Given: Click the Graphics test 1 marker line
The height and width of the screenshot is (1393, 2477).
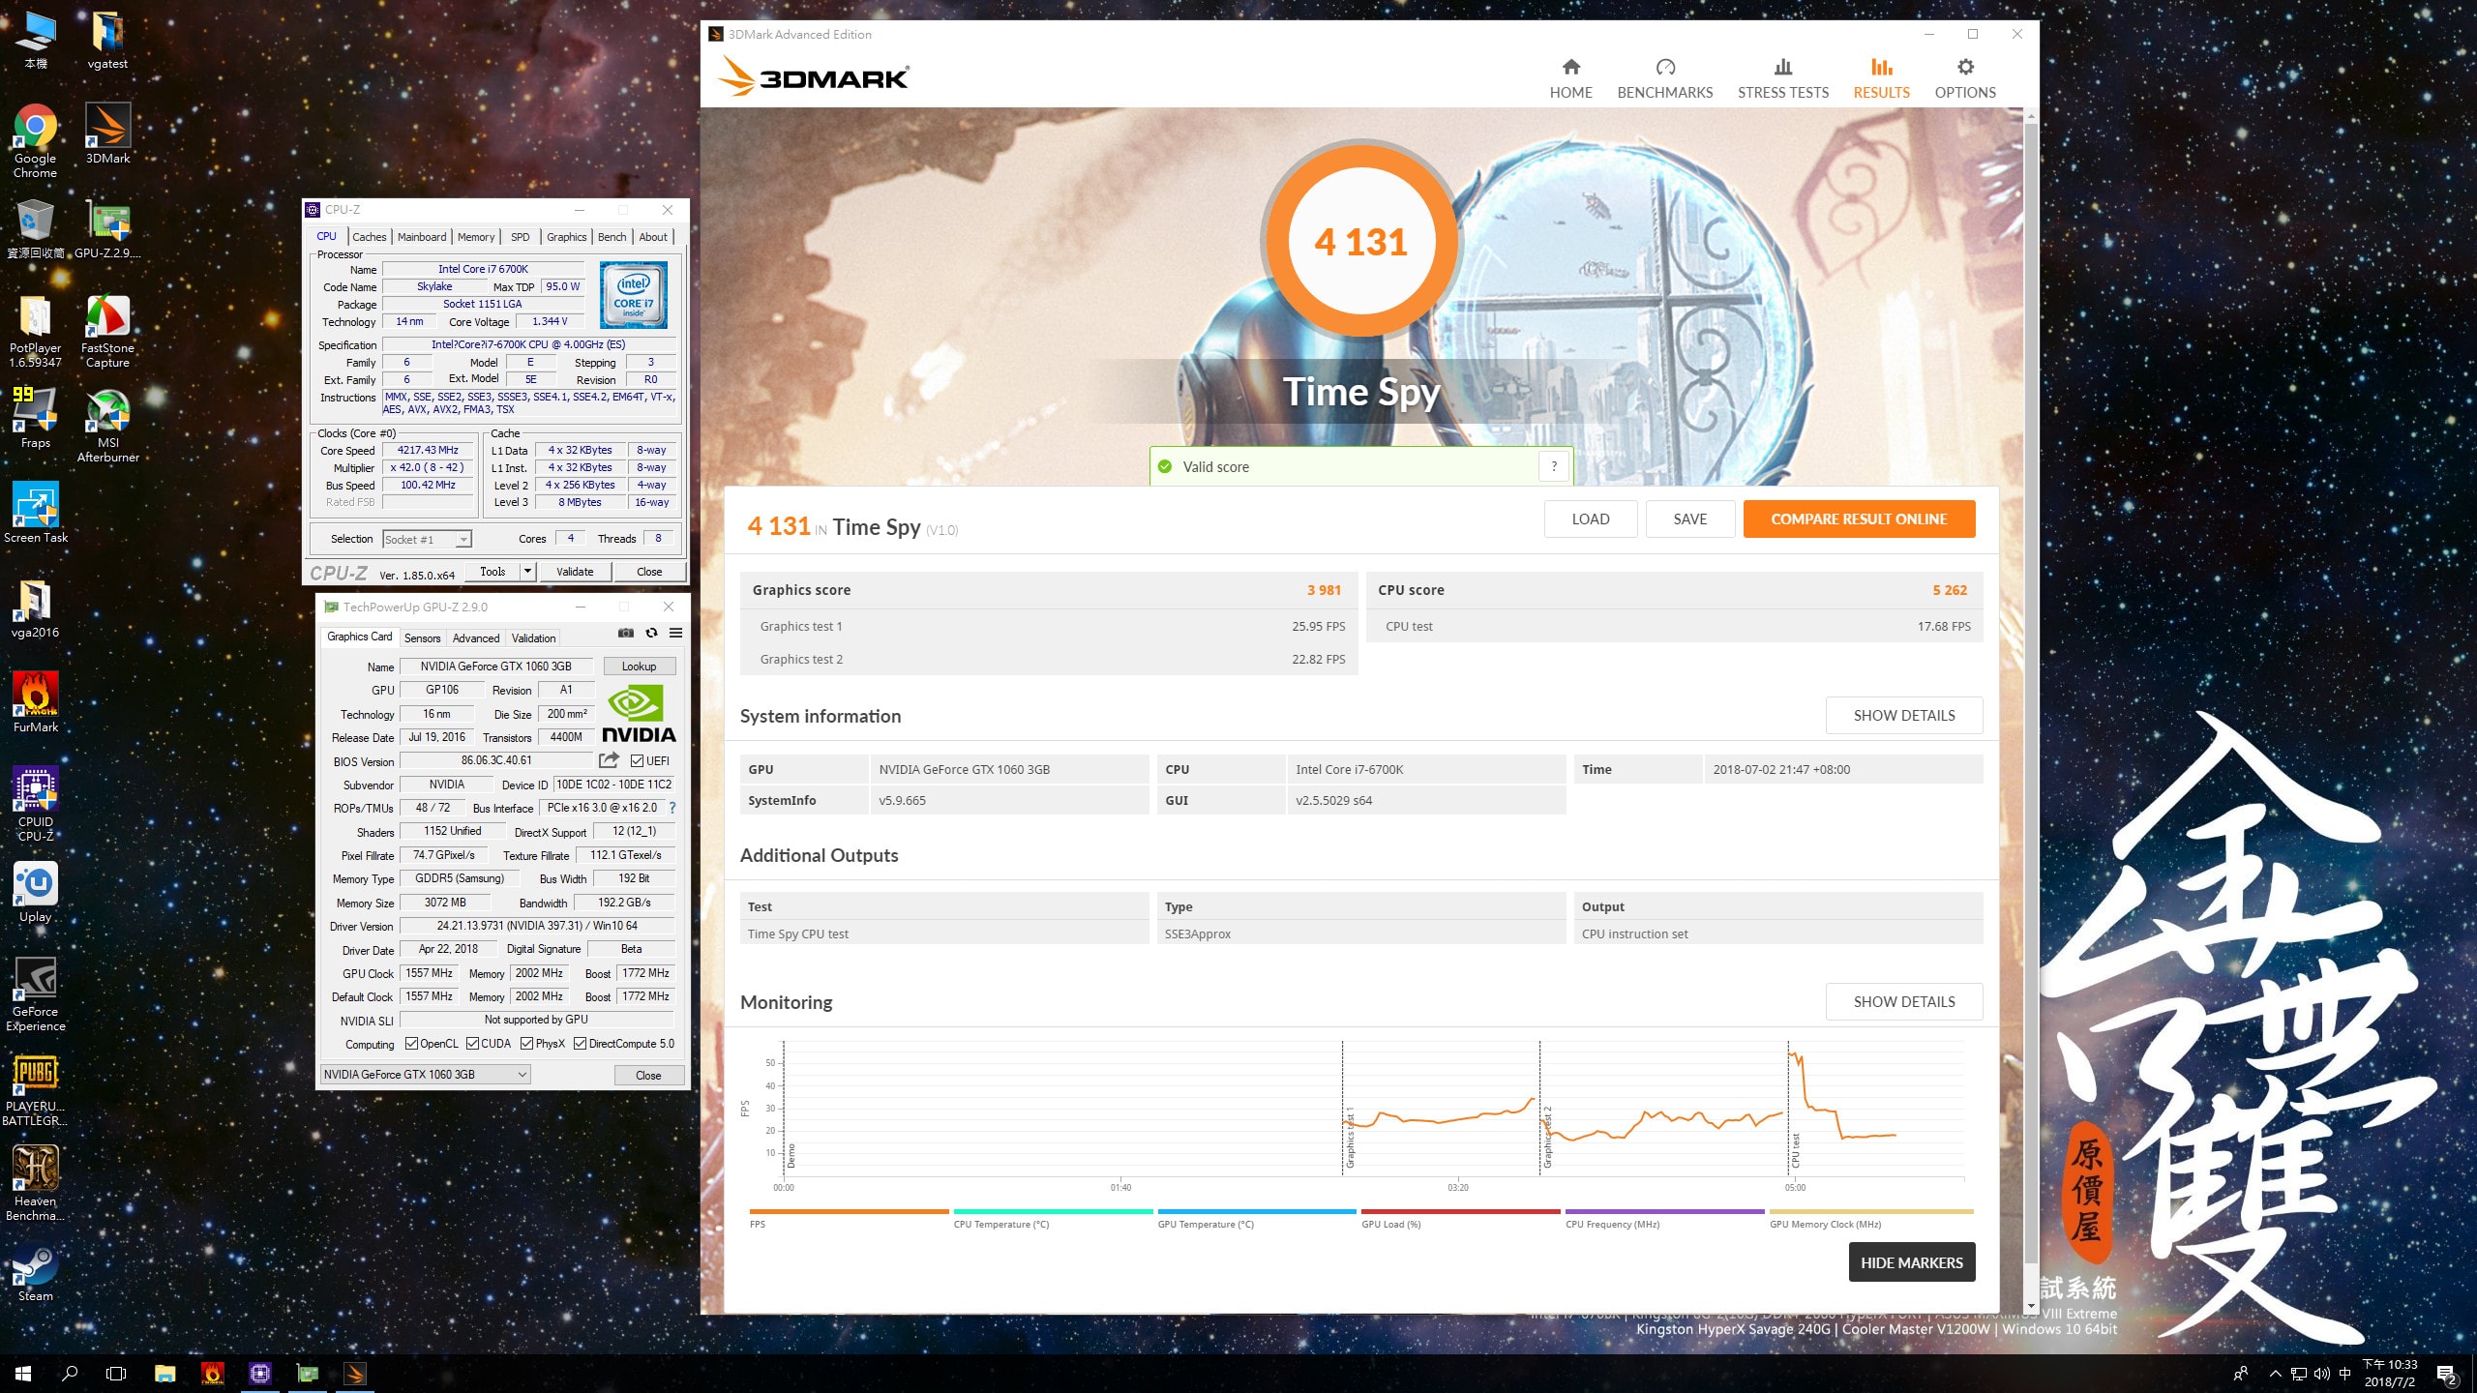Looking at the screenshot, I should click(x=1343, y=1109).
